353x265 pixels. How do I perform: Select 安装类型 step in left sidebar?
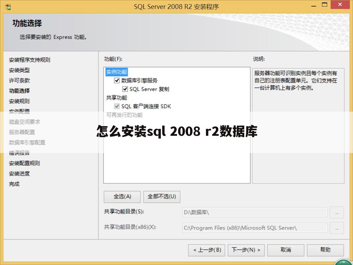19,70
